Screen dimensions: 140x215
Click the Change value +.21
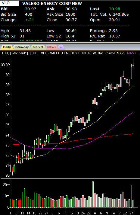pyautogui.click(x=30, y=20)
